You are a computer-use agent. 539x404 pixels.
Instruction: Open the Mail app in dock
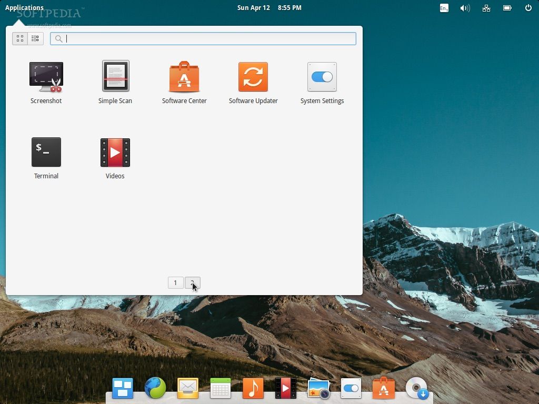(x=188, y=388)
